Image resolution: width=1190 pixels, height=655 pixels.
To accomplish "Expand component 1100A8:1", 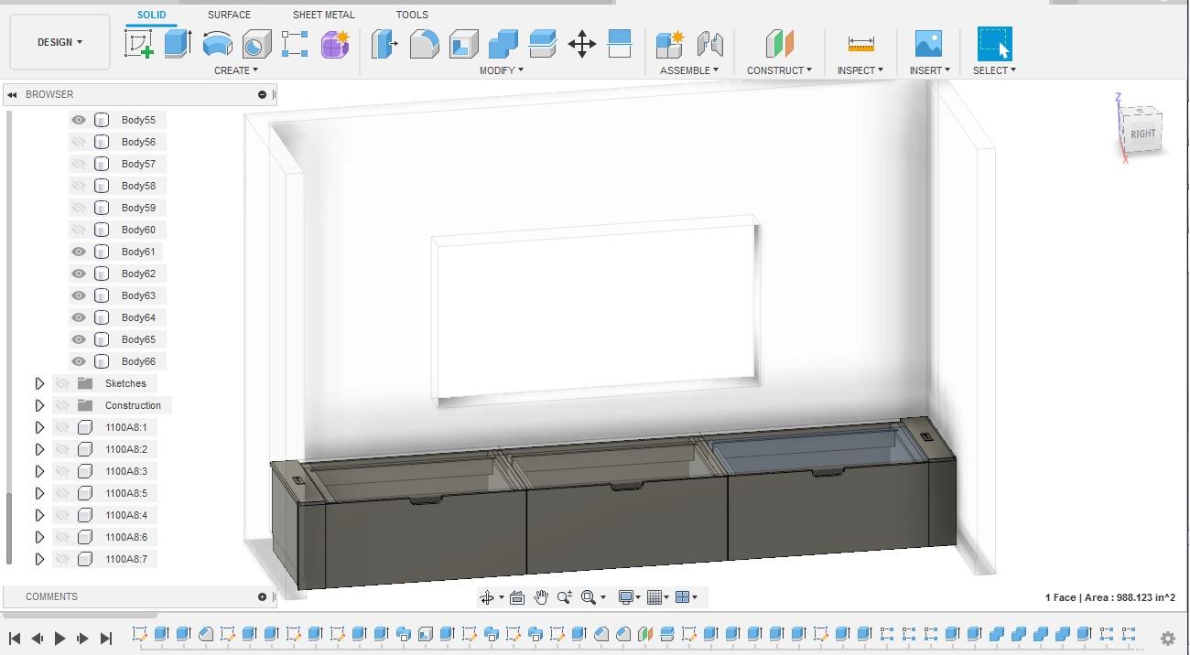I will 39,426.
